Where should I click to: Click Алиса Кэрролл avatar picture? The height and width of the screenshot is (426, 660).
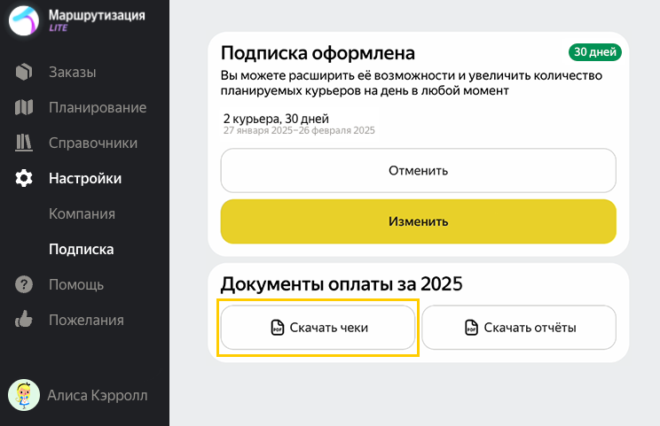pos(24,395)
